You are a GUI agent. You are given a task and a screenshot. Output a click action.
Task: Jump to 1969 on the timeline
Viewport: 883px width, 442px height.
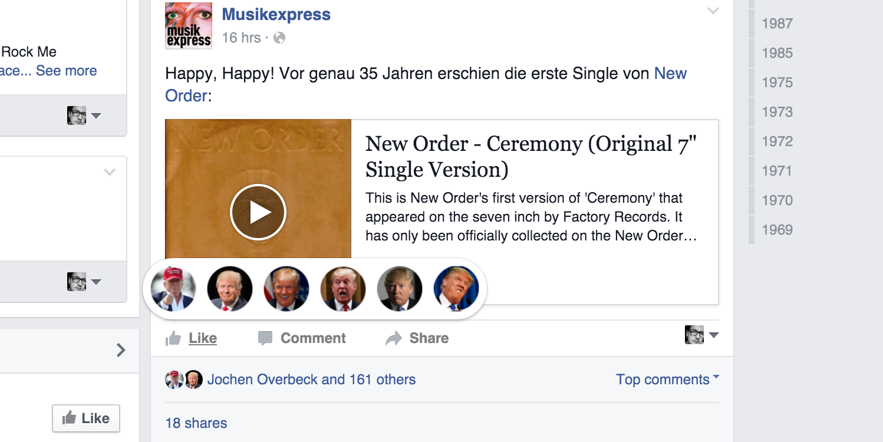click(777, 230)
